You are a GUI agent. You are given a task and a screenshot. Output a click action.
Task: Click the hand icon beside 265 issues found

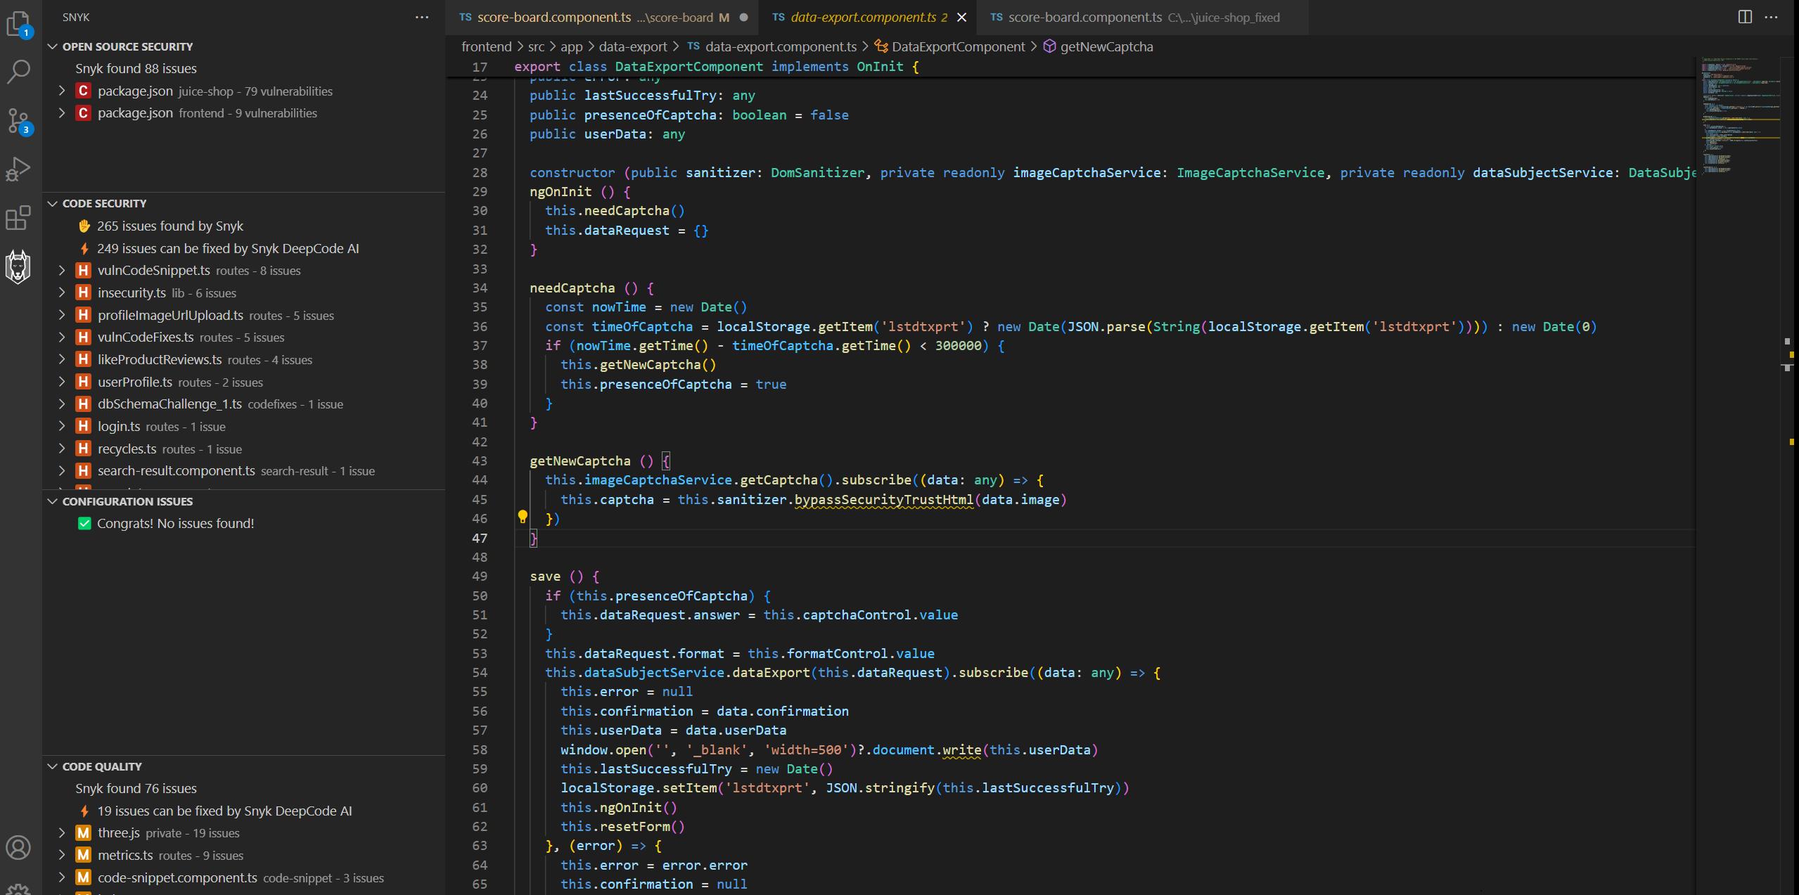(x=84, y=226)
